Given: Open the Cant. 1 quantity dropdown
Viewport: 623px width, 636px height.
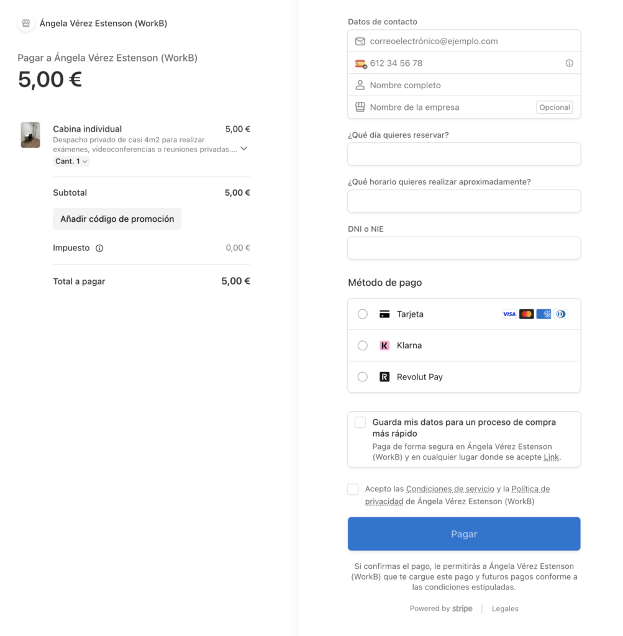Looking at the screenshot, I should point(71,161).
